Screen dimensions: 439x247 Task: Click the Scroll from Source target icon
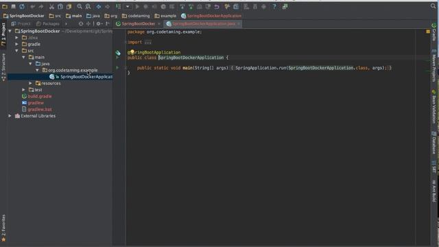pyautogui.click(x=81, y=24)
